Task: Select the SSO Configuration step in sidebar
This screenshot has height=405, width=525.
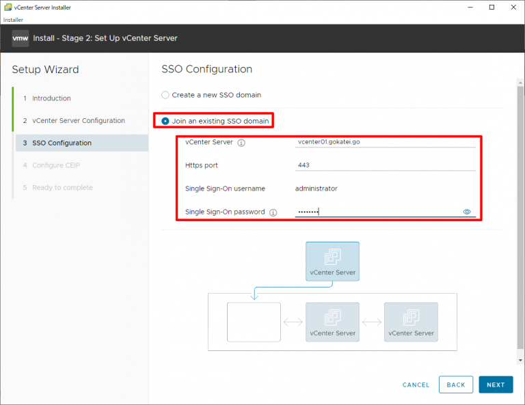Action: click(x=62, y=143)
